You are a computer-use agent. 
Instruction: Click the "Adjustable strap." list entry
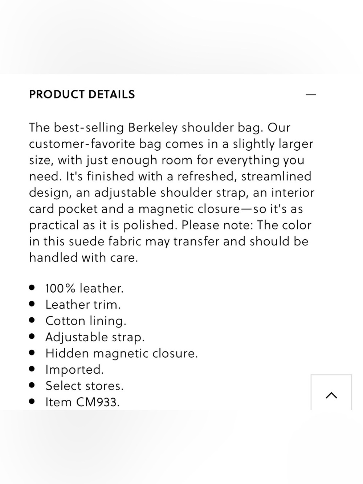pos(95,337)
